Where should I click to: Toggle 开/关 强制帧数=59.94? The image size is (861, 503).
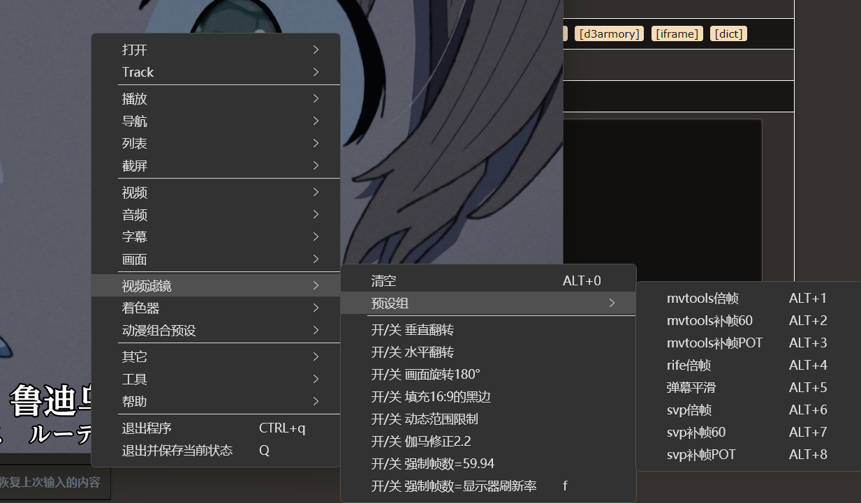(488, 463)
